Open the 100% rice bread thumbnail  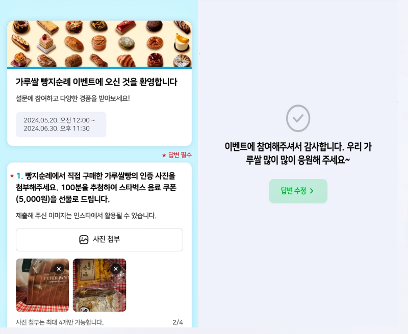pos(99,285)
